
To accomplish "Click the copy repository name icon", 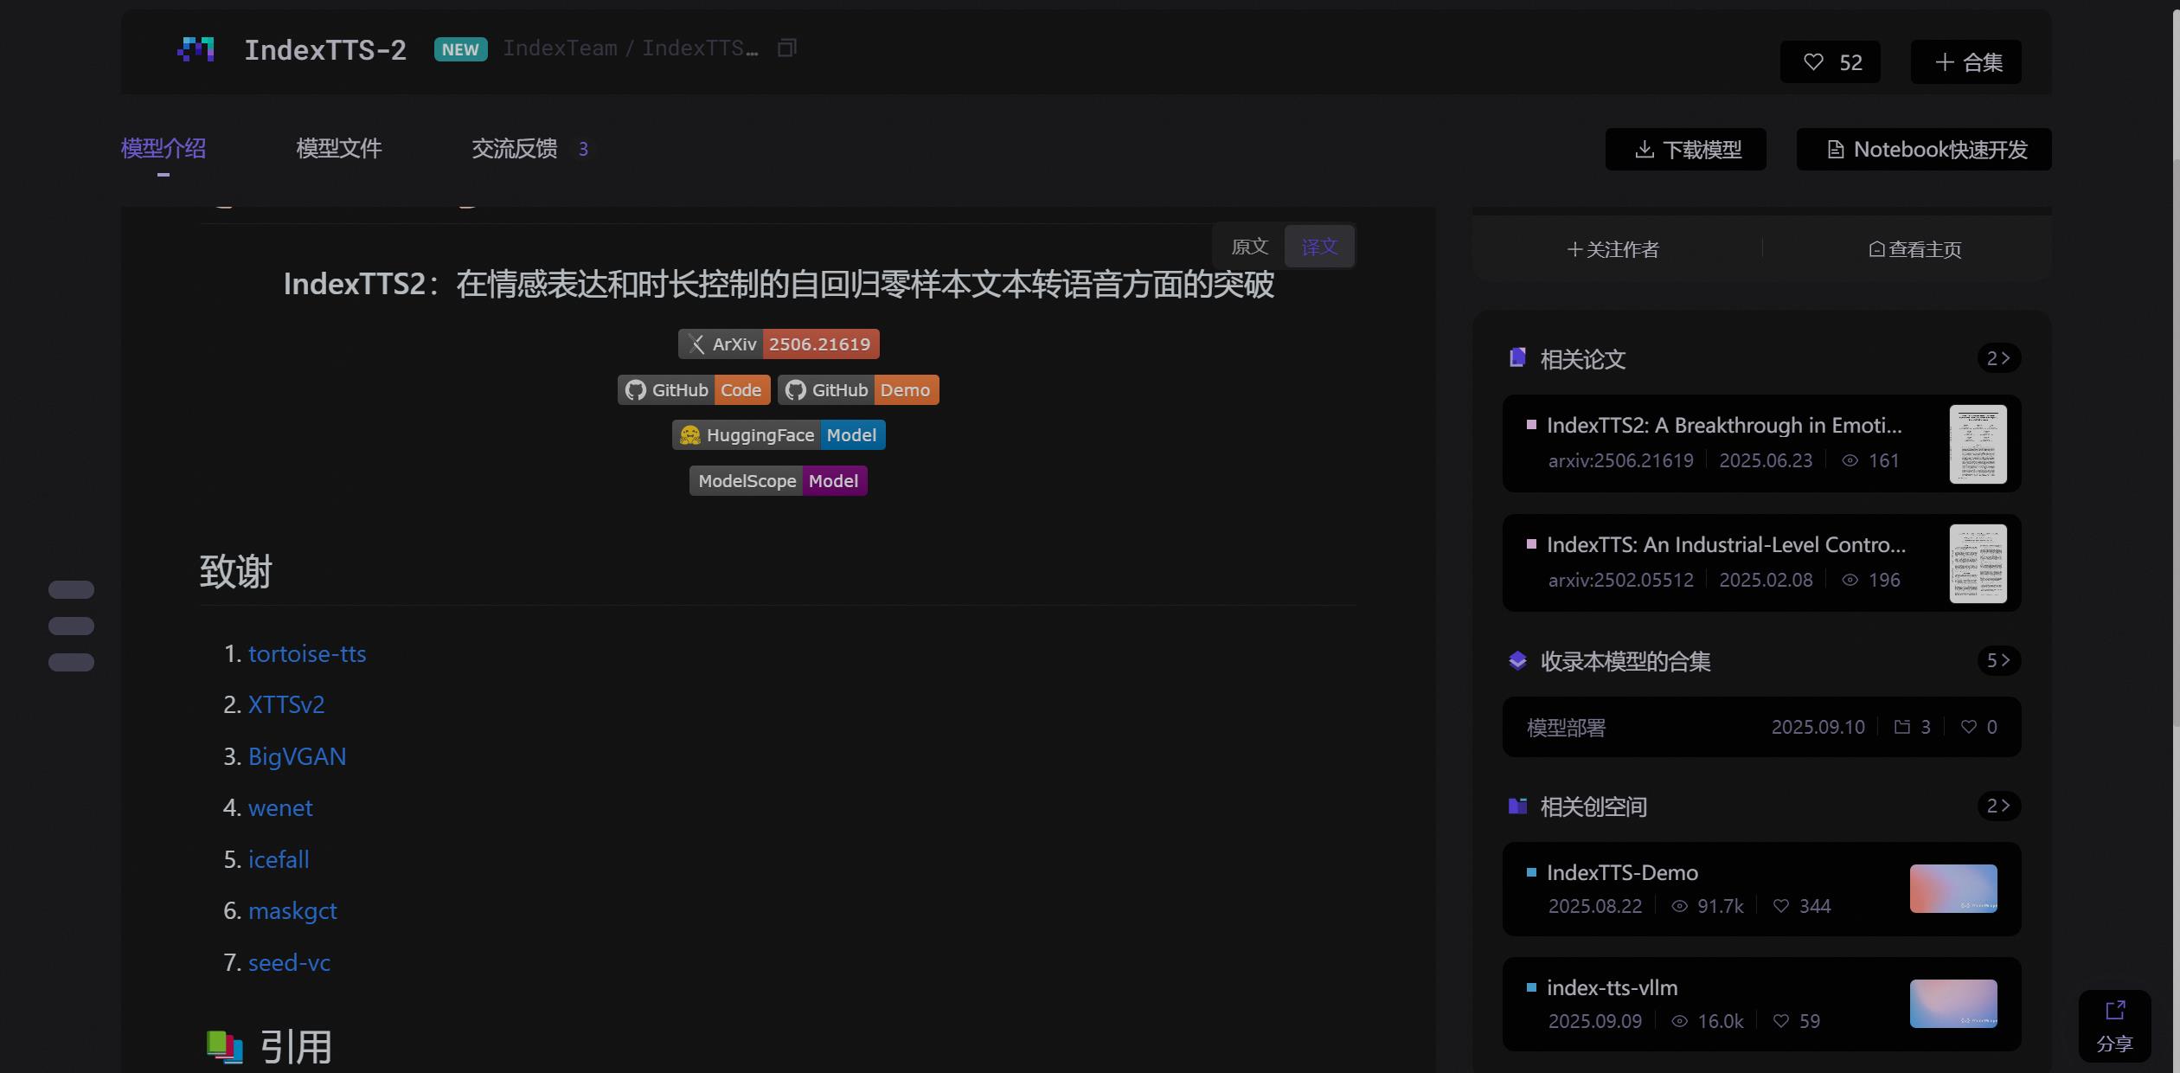I will pyautogui.click(x=786, y=48).
